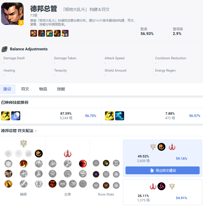Select the 26.11% Domination rune build card
This screenshot has width=203, height=207.
[x=163, y=192]
